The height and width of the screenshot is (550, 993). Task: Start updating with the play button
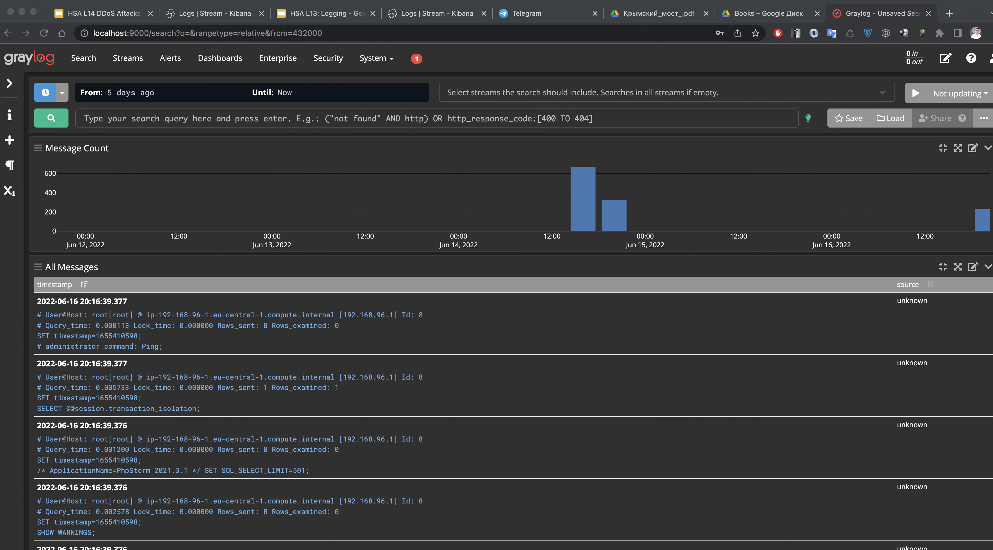click(916, 93)
